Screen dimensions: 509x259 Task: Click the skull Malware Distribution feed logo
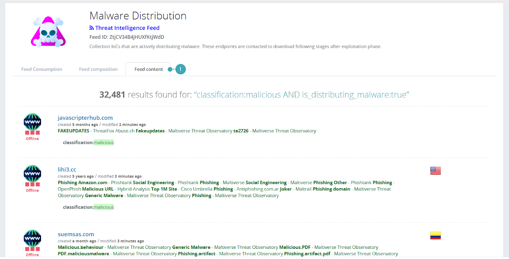[x=48, y=32]
